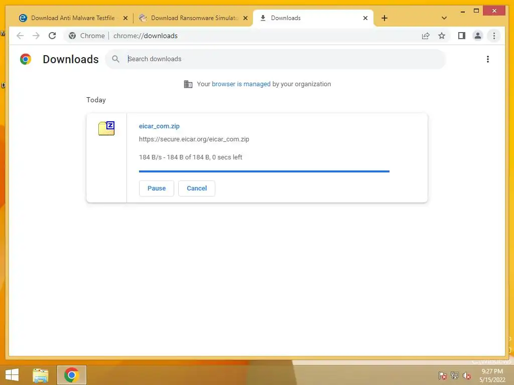The height and width of the screenshot is (385, 514).
Task: Close the Download Ransomware Simulator tab
Action: click(245, 19)
